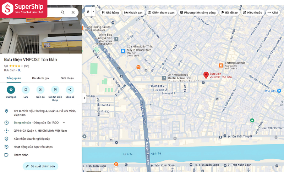Open the post office street photo
Viewport: 284px width, 177px height.
tap(41, 36)
